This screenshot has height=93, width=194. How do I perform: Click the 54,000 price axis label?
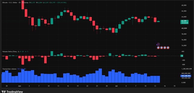pos(184,45)
